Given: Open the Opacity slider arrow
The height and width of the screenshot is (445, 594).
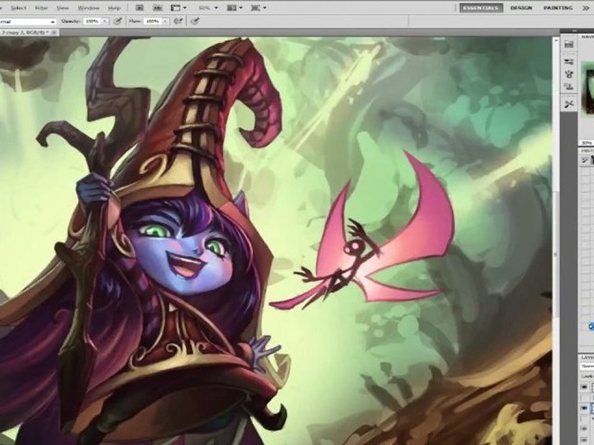Looking at the screenshot, I should pos(105,21).
